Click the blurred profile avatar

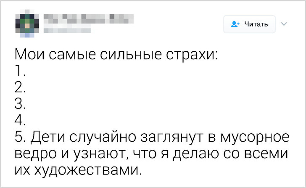pos(26,24)
